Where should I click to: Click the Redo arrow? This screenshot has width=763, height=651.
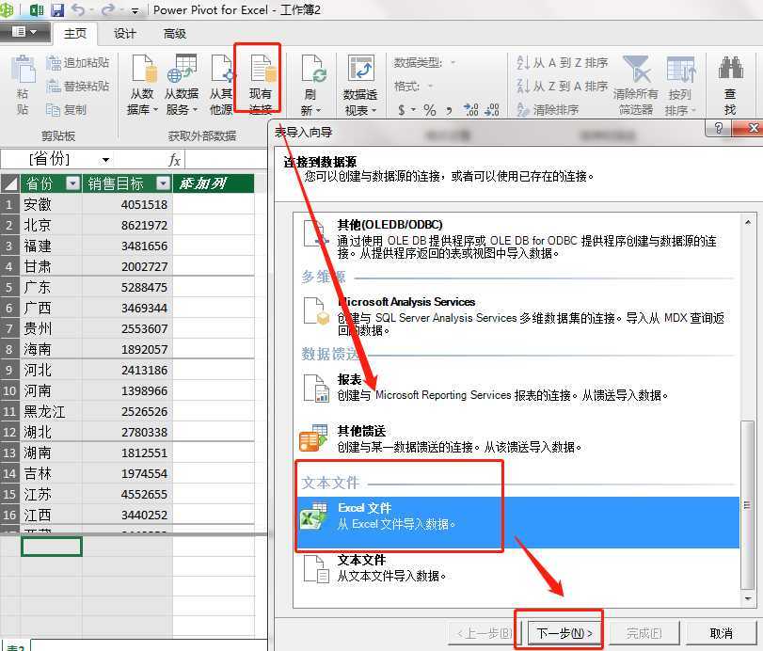coord(108,9)
